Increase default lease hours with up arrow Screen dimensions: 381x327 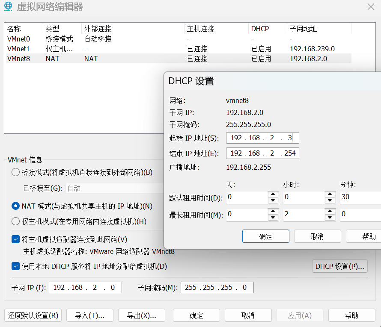(330, 194)
